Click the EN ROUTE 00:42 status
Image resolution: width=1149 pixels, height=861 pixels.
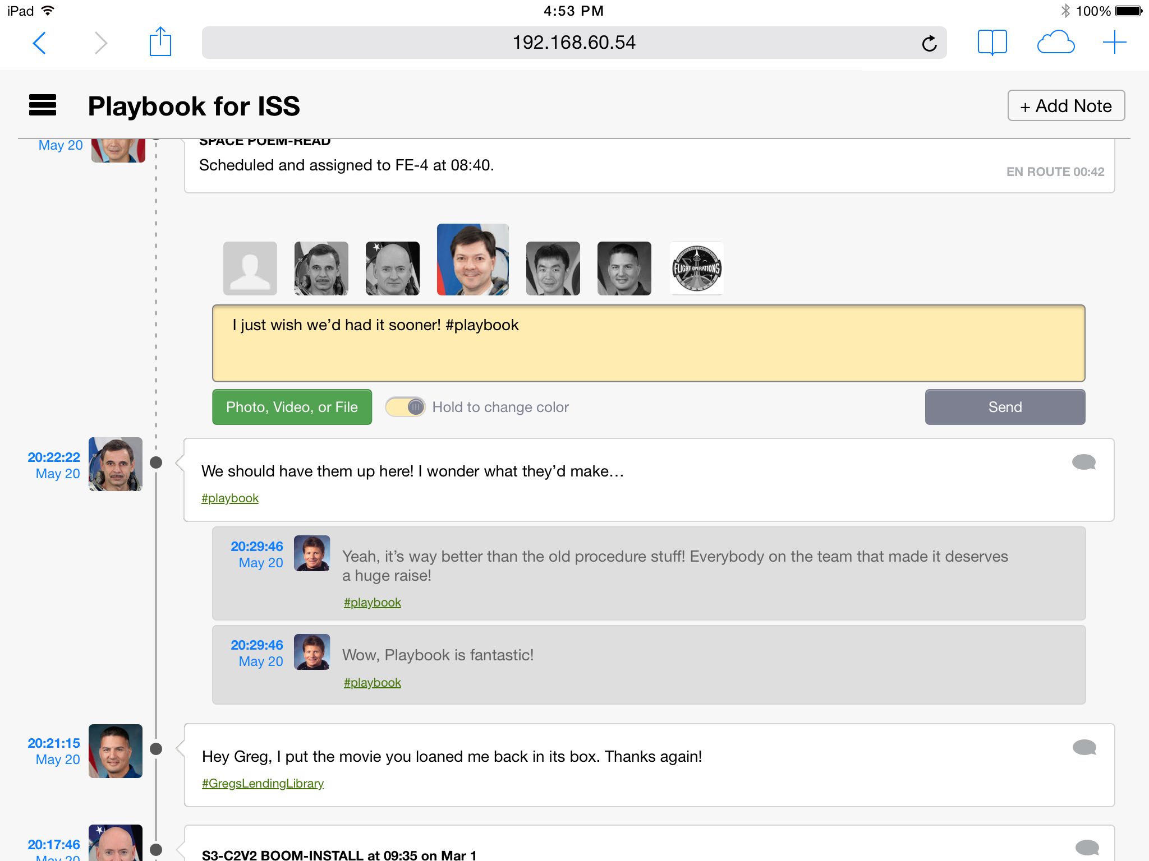coord(1055,172)
